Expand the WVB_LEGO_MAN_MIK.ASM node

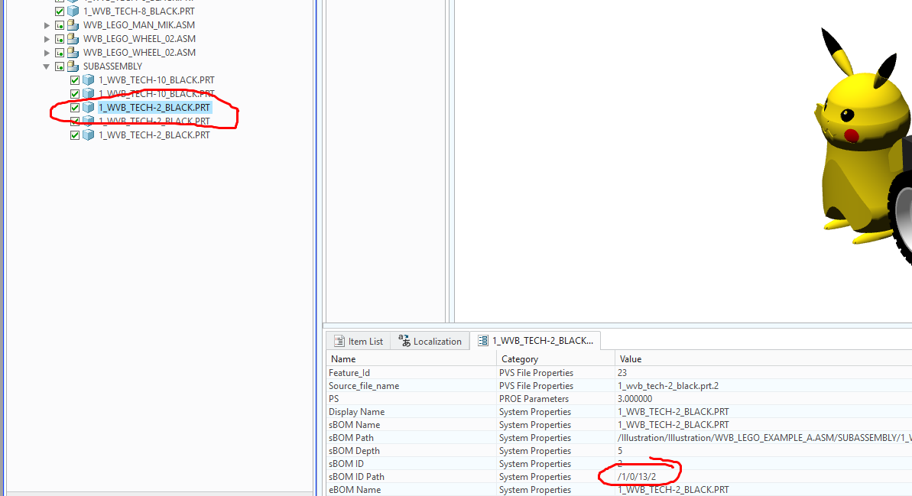click(x=47, y=25)
